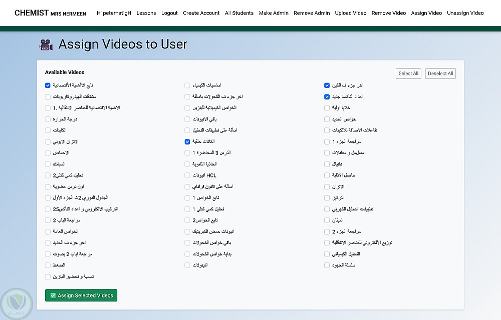
Task: Check the تسمية و تحضير البنزين box
Action: 48,276
